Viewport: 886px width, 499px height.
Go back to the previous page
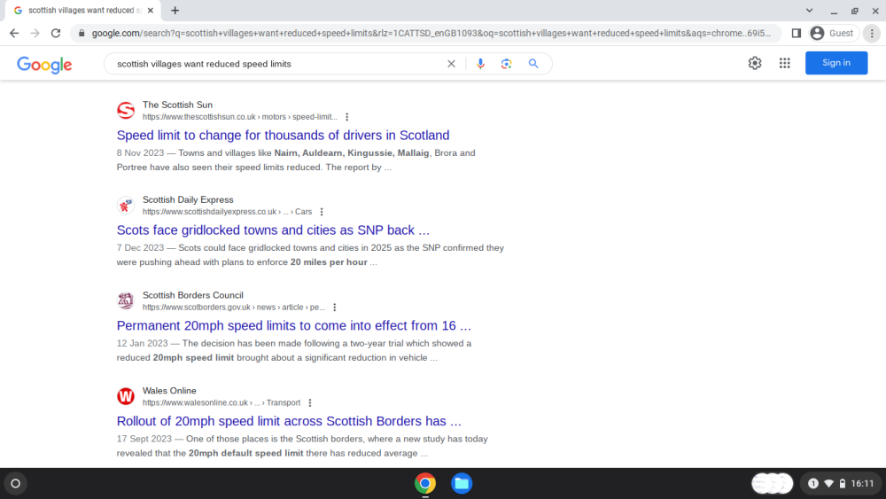pos(14,34)
